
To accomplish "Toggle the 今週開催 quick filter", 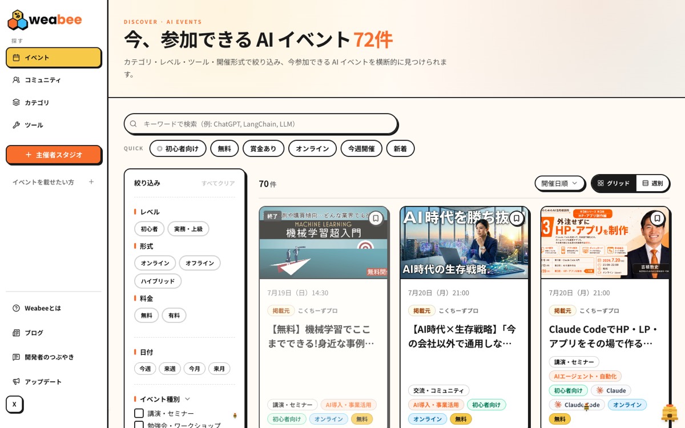I will (x=361, y=148).
